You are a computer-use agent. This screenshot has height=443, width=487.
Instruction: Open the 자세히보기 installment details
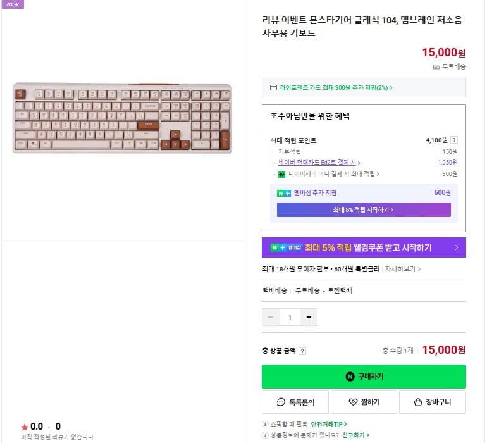(403, 269)
